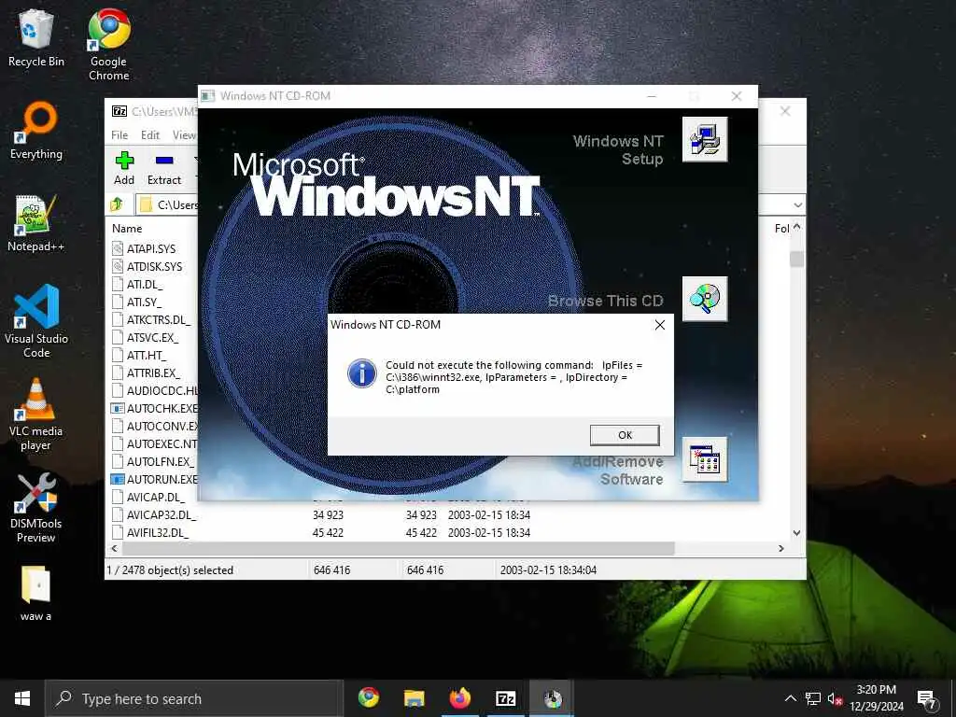Click Firefox icon in the taskbar
The width and height of the screenshot is (956, 717).
[x=459, y=698]
